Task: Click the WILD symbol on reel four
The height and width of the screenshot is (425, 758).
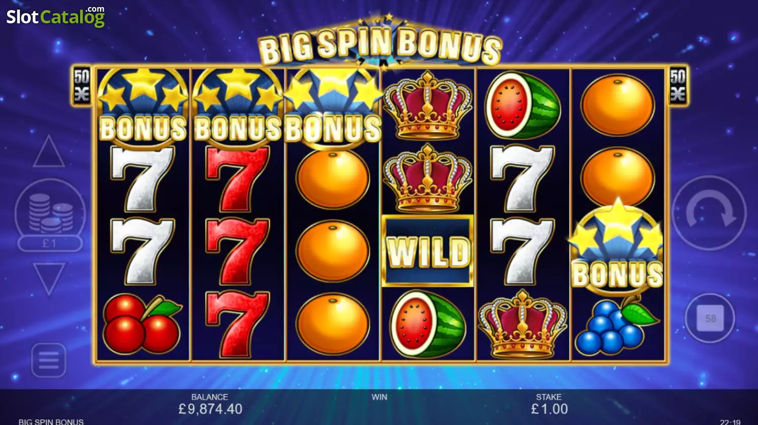Action: (x=427, y=252)
